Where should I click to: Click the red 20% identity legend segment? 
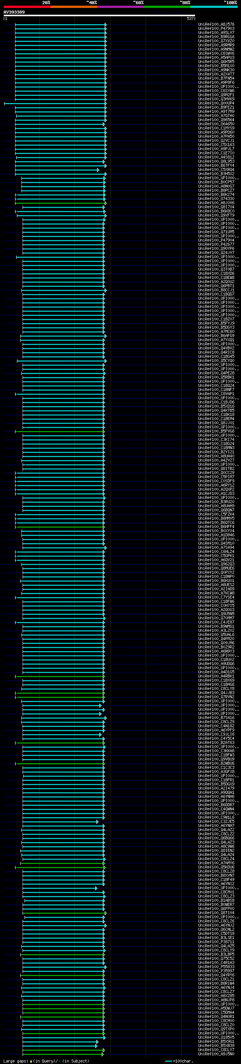[x=27, y=7]
